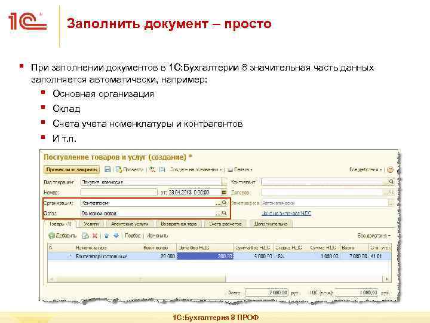Click the Провести post icon

[118, 170]
